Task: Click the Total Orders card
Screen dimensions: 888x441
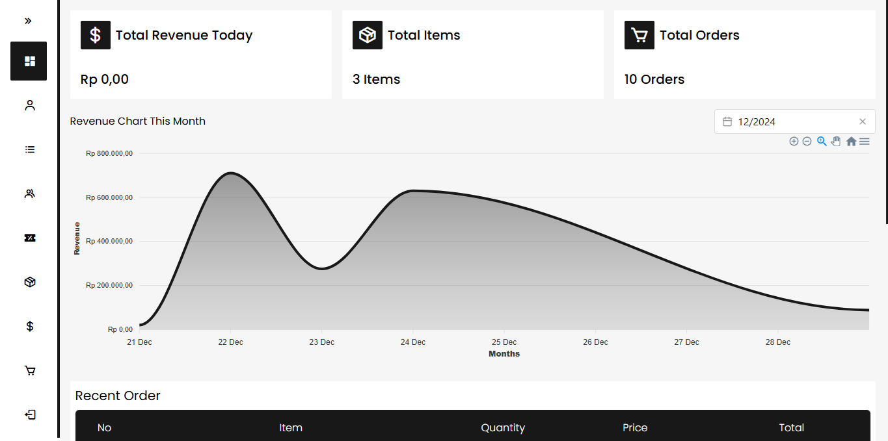Action: 744,55
